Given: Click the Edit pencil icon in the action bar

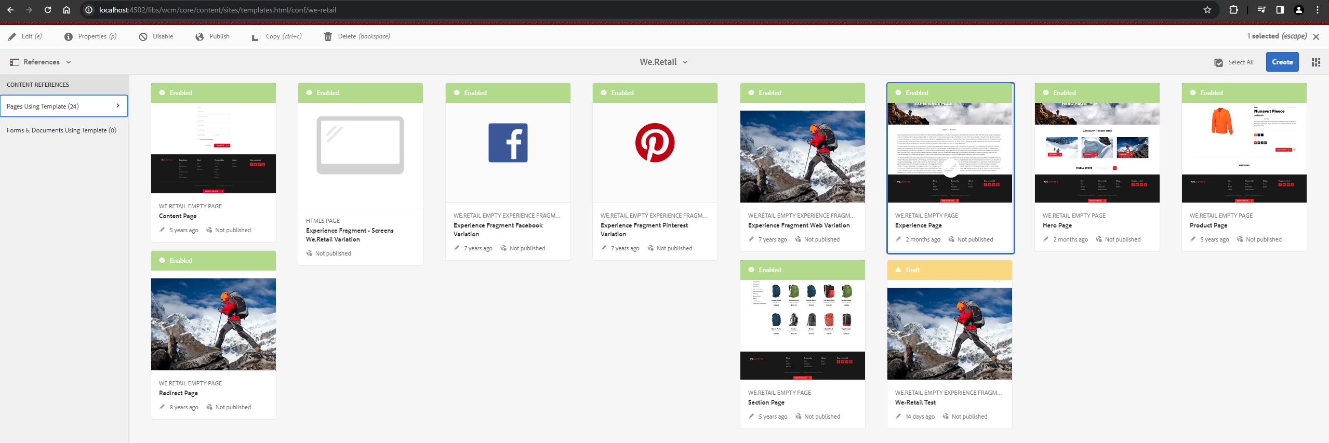Looking at the screenshot, I should [12, 37].
